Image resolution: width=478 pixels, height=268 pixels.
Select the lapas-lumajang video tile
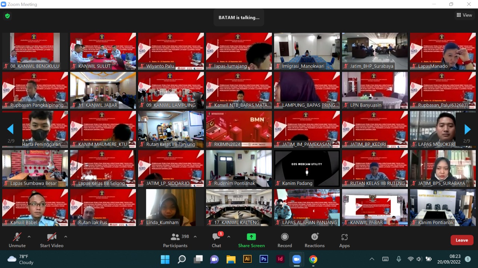[x=239, y=51]
